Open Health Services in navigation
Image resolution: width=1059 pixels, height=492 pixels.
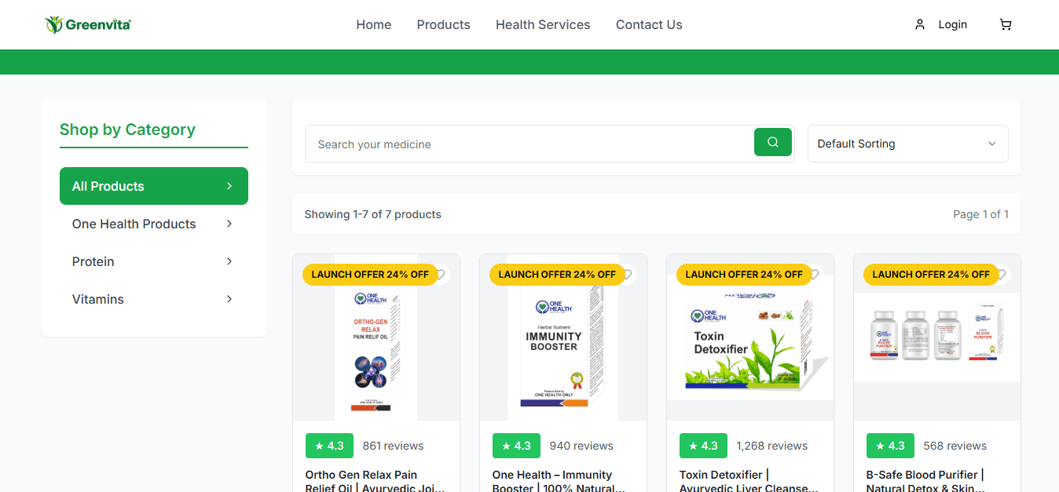543,24
